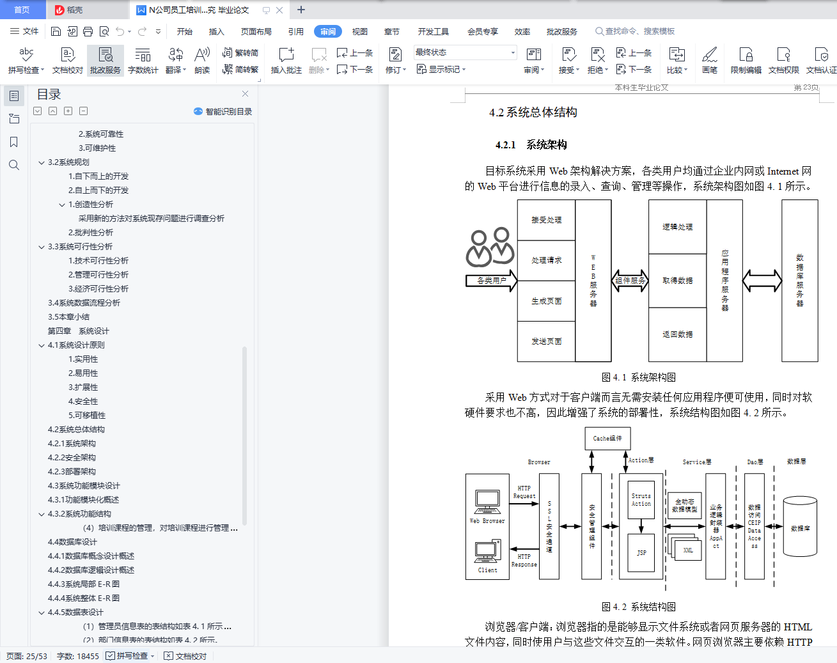Select the ink pen (画笔) tool

coord(710,61)
